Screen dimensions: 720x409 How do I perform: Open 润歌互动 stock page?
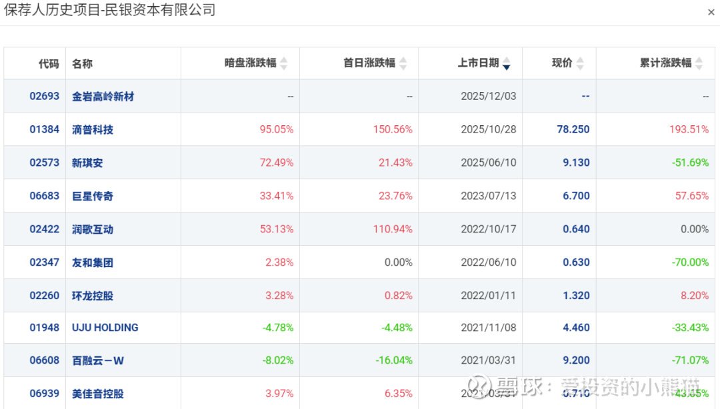point(92,229)
